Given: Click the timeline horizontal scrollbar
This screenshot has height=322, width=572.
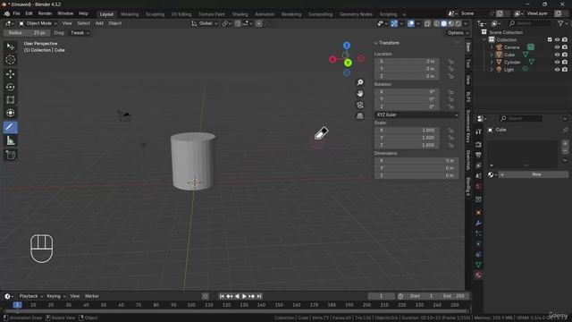Looking at the screenshot, I should click(x=236, y=311).
